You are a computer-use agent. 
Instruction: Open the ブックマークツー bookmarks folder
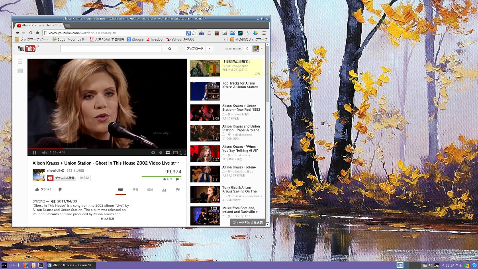click(32, 39)
